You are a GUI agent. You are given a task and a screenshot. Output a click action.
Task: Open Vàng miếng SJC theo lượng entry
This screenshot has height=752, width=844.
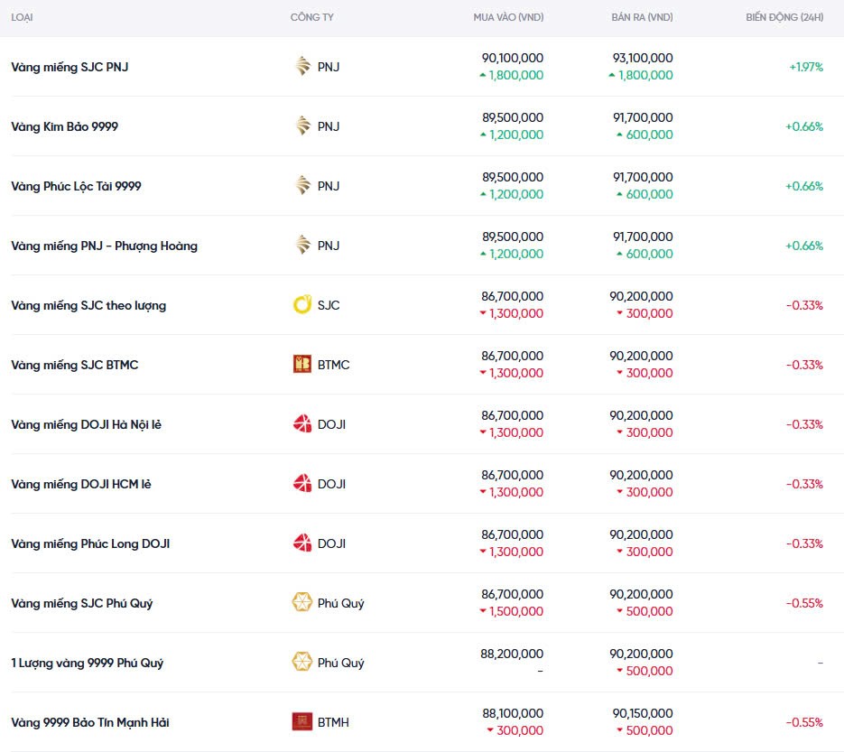click(88, 305)
